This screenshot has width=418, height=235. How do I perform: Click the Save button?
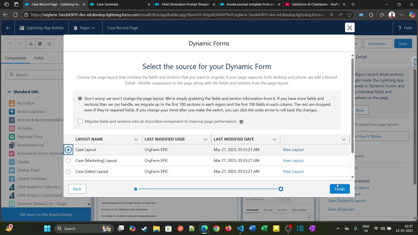[x=403, y=44]
